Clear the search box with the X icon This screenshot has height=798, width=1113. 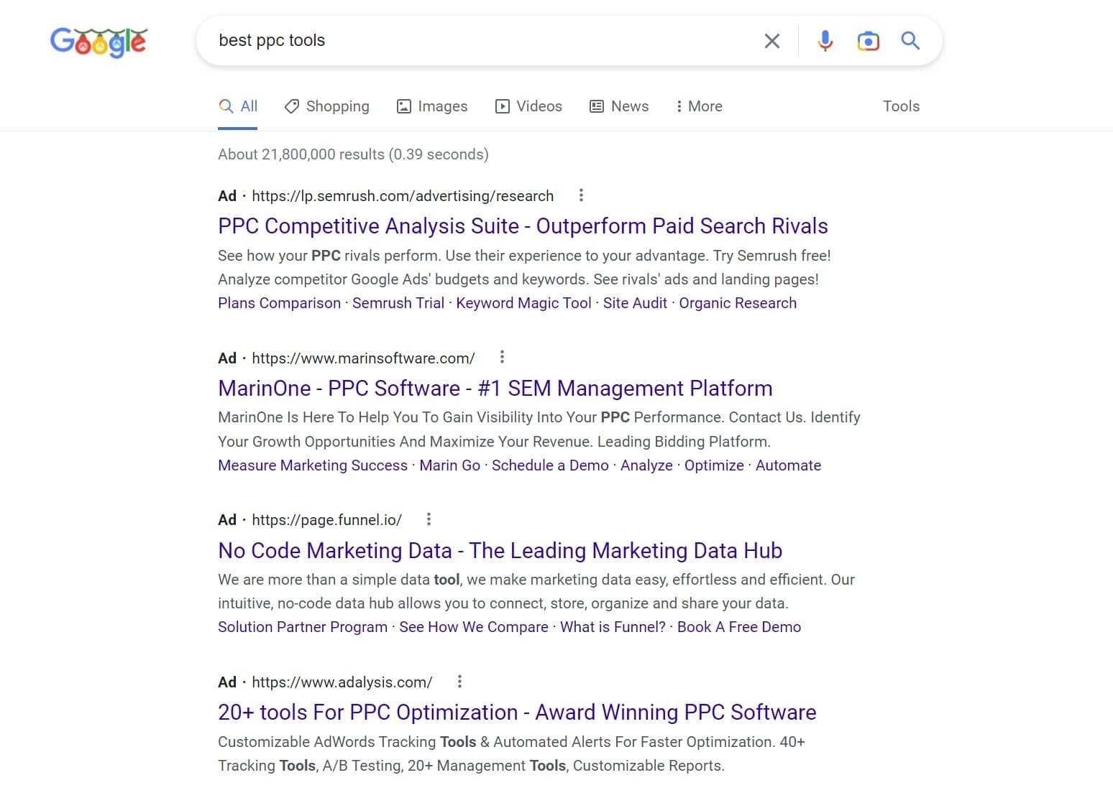771,41
